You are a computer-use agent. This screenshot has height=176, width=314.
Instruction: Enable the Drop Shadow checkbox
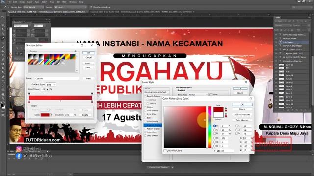click(145, 136)
